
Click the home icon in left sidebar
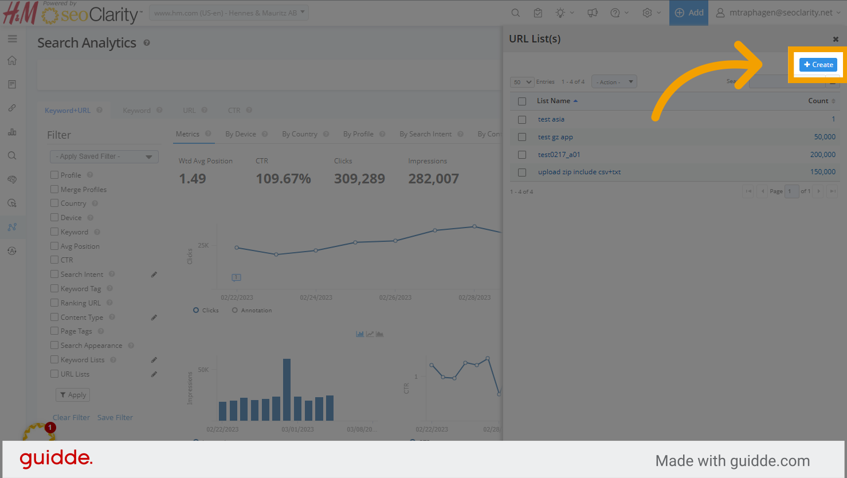click(12, 61)
